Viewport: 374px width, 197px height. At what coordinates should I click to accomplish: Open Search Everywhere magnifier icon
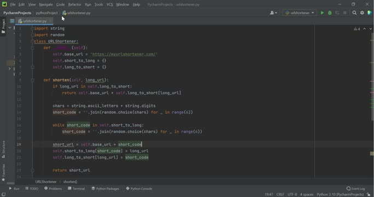pos(354,13)
